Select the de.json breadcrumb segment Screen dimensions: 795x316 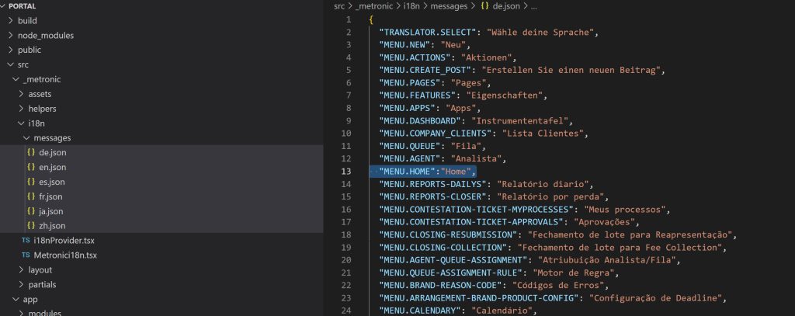point(506,6)
